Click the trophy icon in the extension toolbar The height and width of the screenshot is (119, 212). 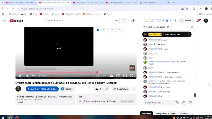[175, 20]
